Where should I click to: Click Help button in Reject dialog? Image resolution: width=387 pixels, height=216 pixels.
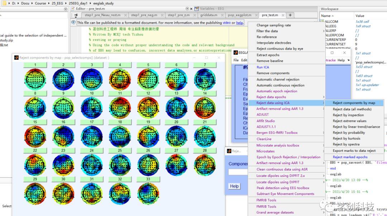pyautogui.click(x=234, y=186)
